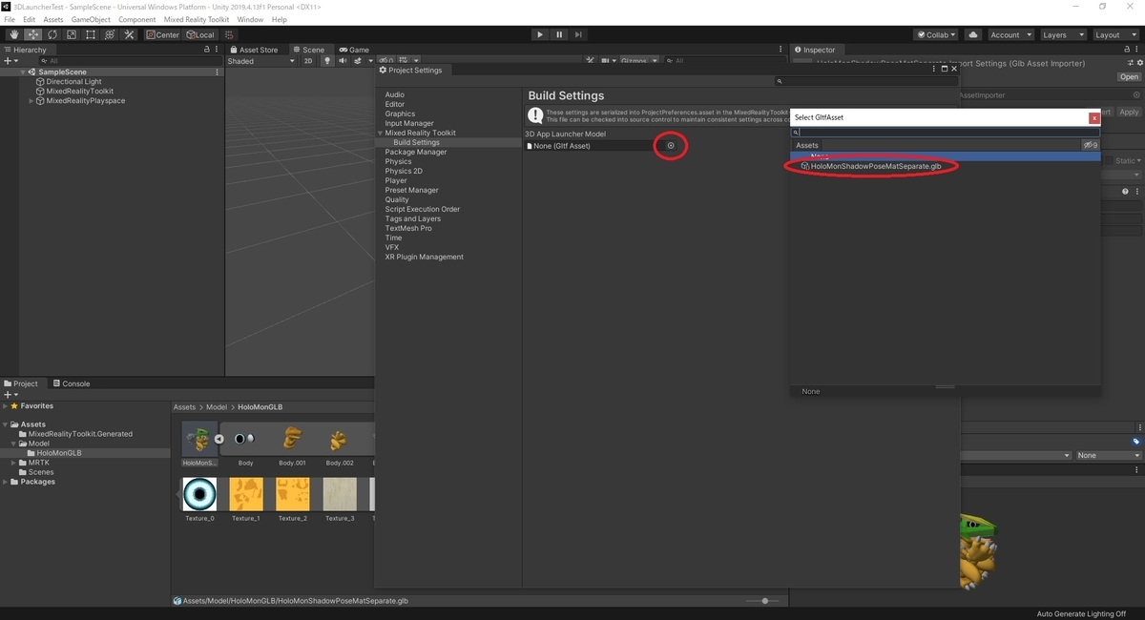Open custom editor tools icon
The image size is (1145, 620).
click(x=128, y=34)
